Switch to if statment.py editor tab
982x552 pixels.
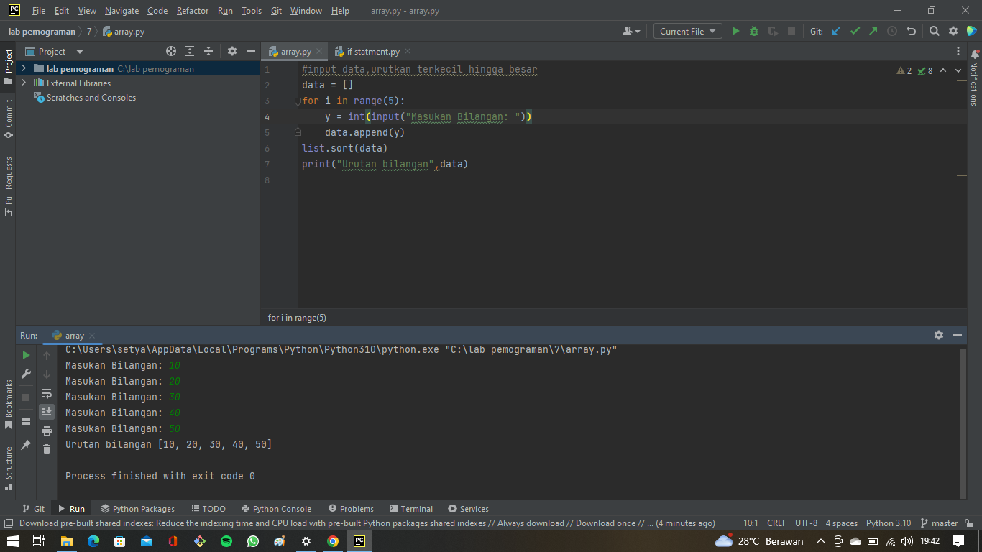[x=373, y=51]
